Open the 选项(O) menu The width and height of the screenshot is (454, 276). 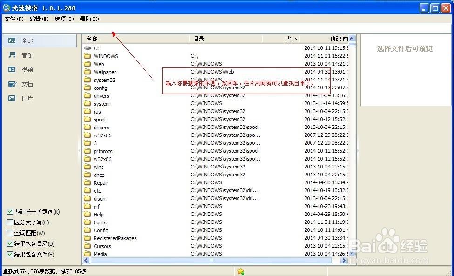64,19
